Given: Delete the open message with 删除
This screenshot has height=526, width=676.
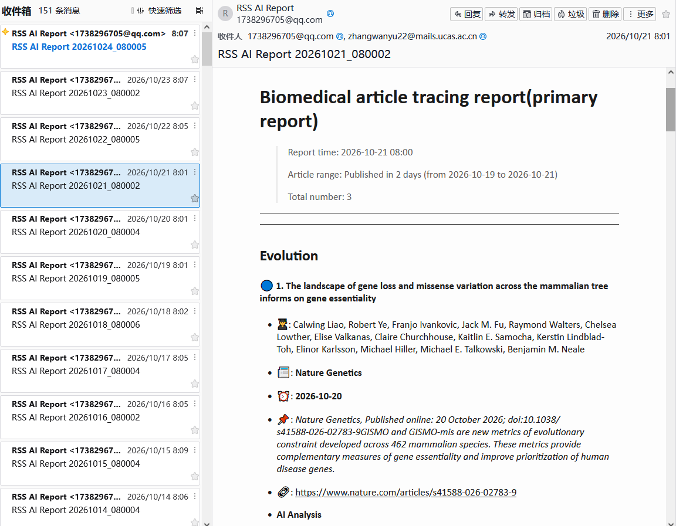Looking at the screenshot, I should coord(606,14).
